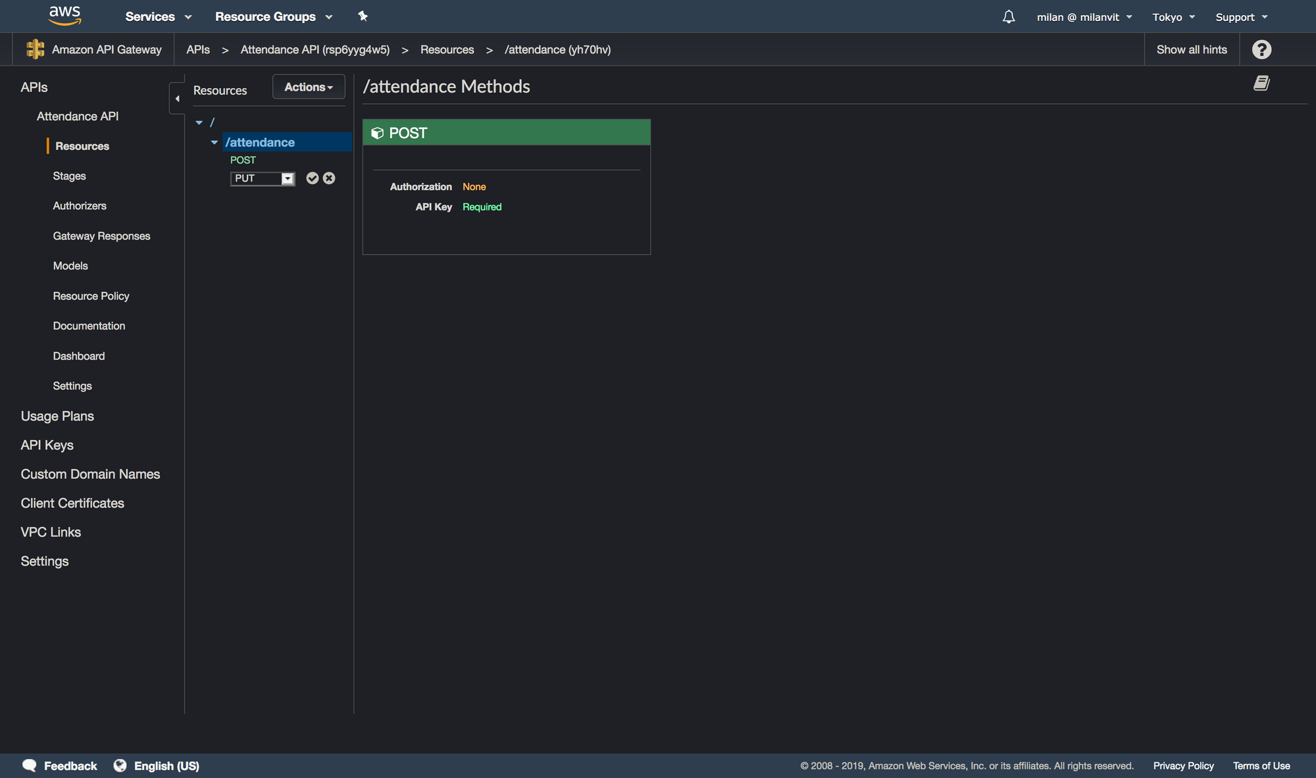The height and width of the screenshot is (778, 1316).
Task: Go to Client Certificates
Action: (x=72, y=503)
